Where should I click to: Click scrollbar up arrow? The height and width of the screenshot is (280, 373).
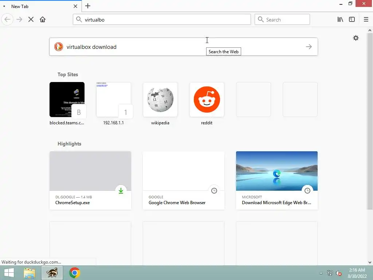pos(370,30)
